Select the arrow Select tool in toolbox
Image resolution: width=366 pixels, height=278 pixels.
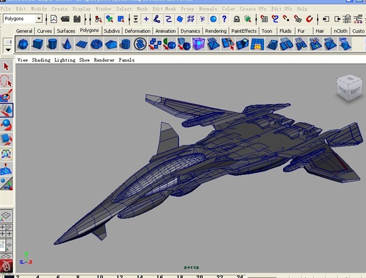tap(7, 67)
